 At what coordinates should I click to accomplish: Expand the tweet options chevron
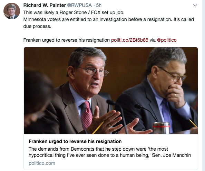pos(195,6)
